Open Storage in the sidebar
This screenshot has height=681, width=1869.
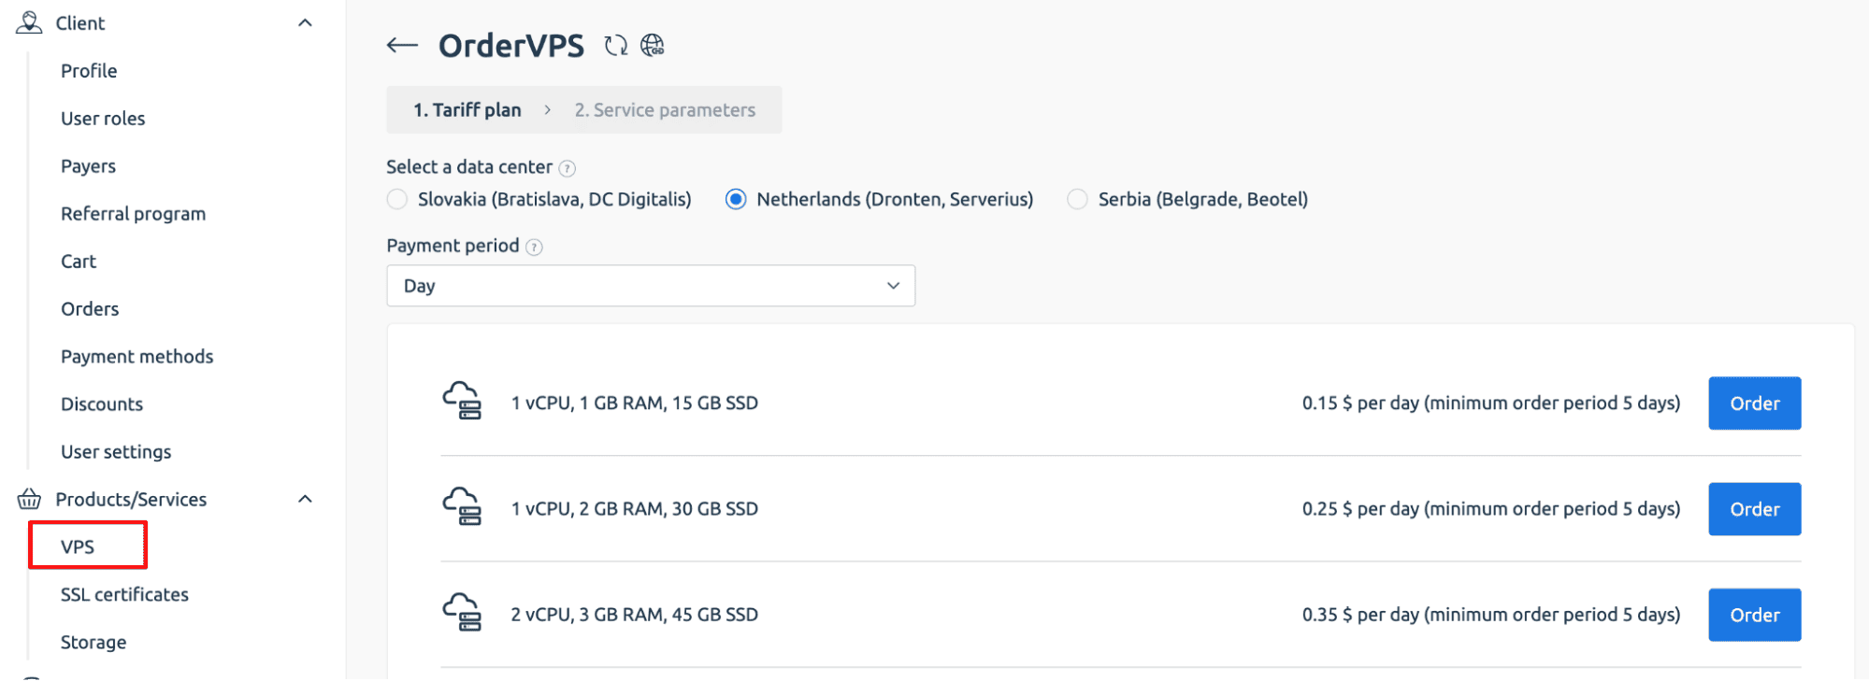(93, 641)
